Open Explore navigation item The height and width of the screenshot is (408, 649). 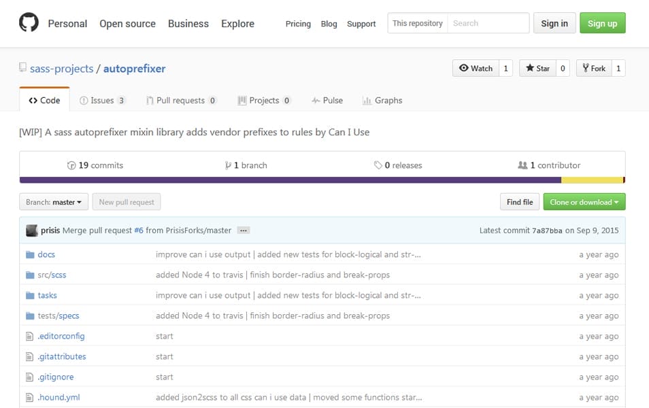coord(237,24)
